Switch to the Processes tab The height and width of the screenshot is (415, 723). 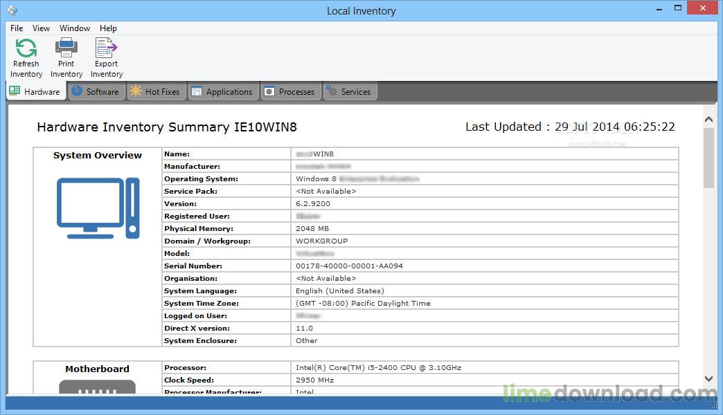(x=290, y=91)
